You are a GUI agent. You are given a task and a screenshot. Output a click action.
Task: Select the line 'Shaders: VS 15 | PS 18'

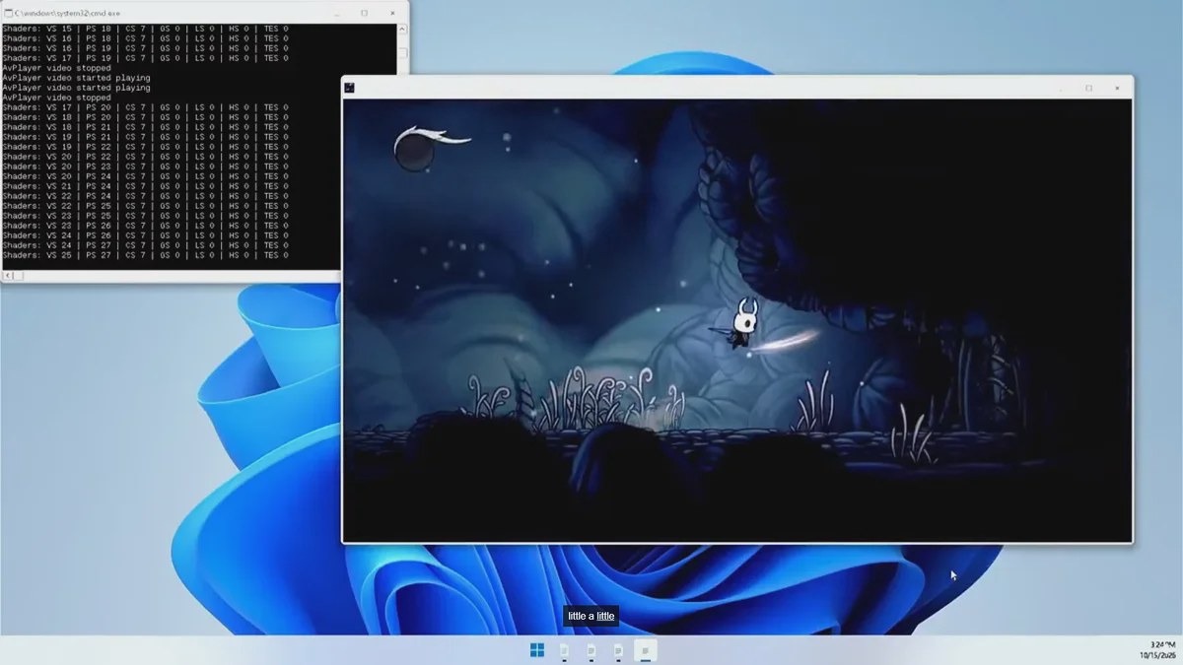[146, 29]
